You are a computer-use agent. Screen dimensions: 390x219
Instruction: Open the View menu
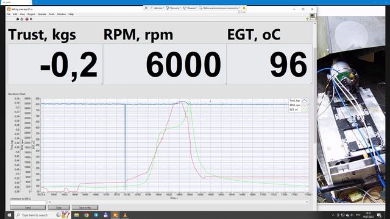[22, 14]
